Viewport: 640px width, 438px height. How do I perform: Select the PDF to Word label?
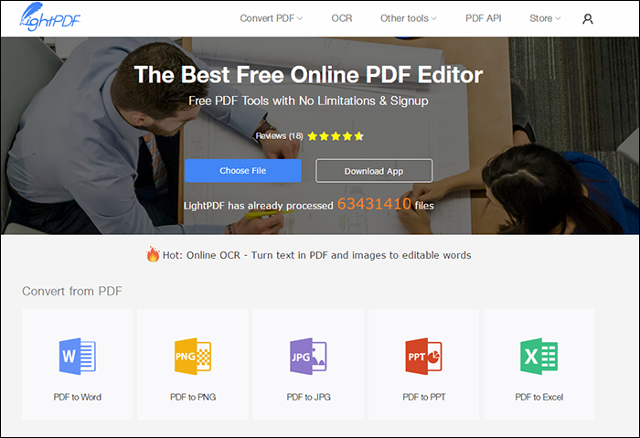coord(78,397)
